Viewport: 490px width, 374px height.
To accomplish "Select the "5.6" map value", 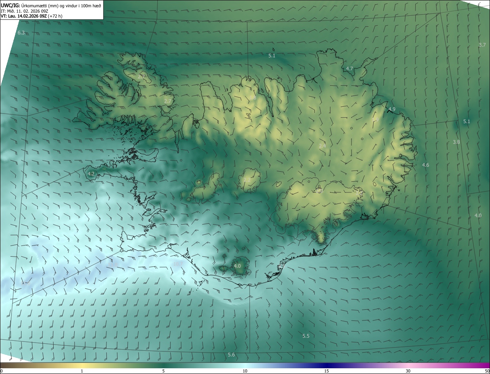I will [x=231, y=355].
